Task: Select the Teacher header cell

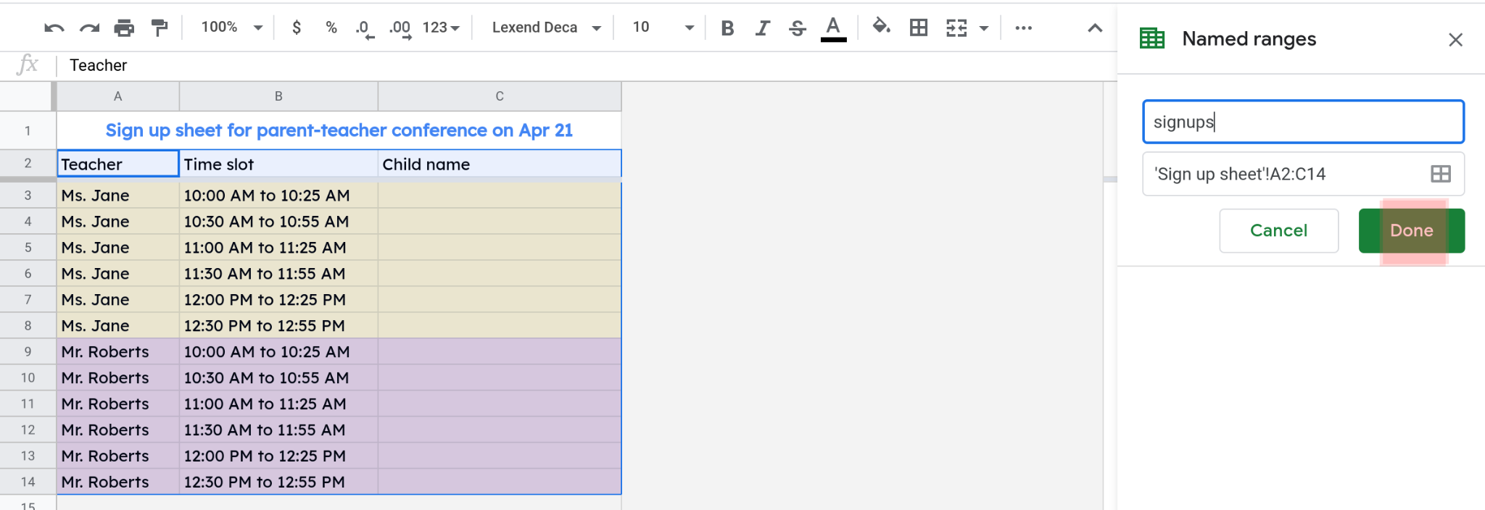Action: coord(117,164)
